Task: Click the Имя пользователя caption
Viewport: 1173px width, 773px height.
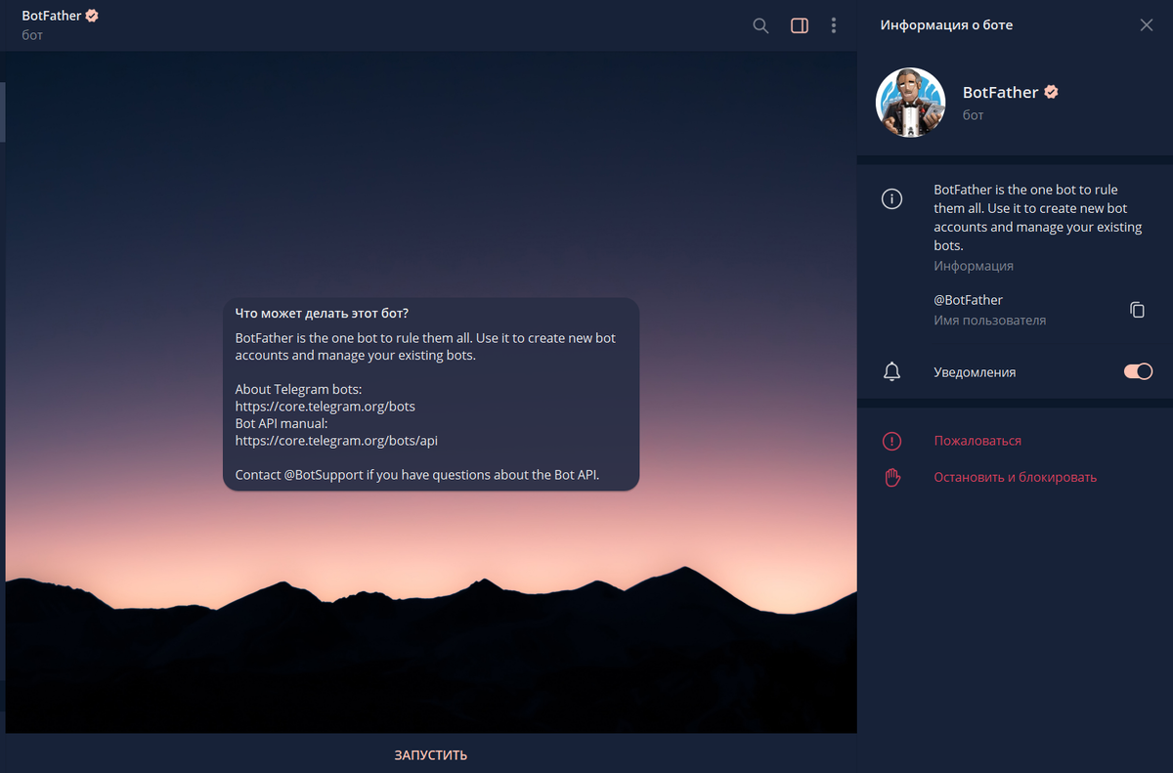Action: point(989,321)
